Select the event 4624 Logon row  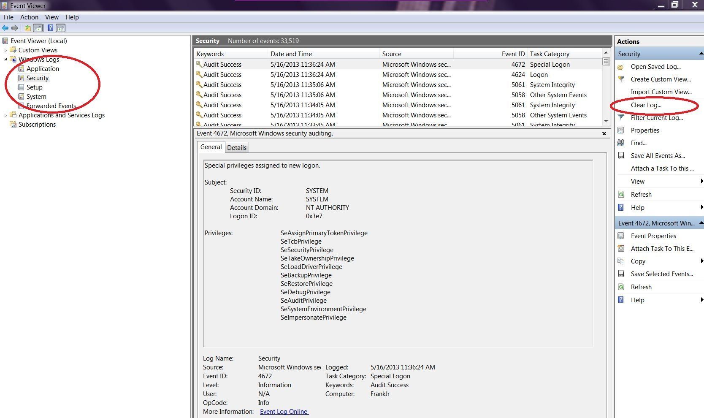pos(398,75)
